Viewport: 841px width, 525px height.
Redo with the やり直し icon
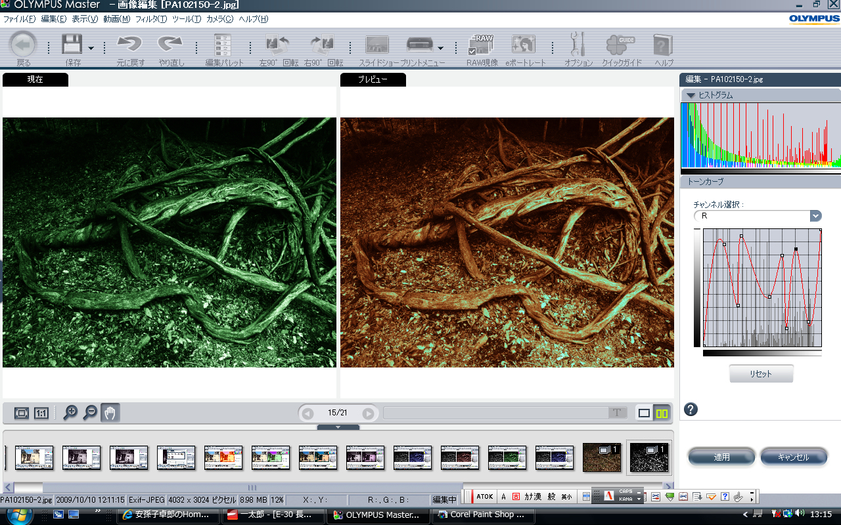171,45
